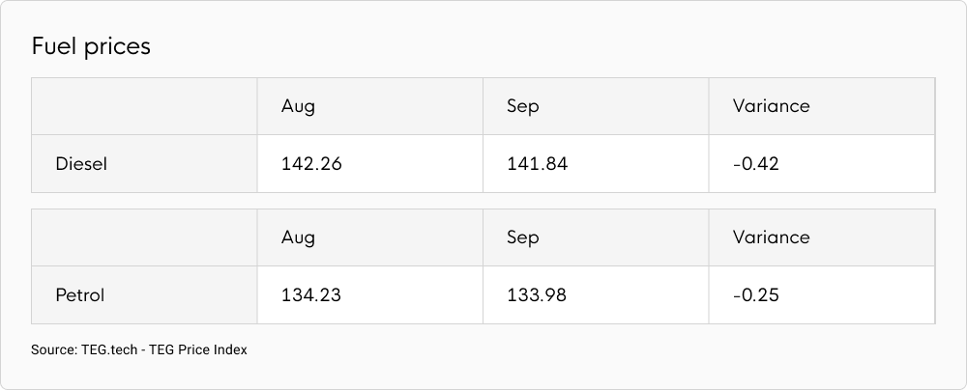Click the Fuel prices heading
The width and height of the screenshot is (967, 390).
point(91,46)
